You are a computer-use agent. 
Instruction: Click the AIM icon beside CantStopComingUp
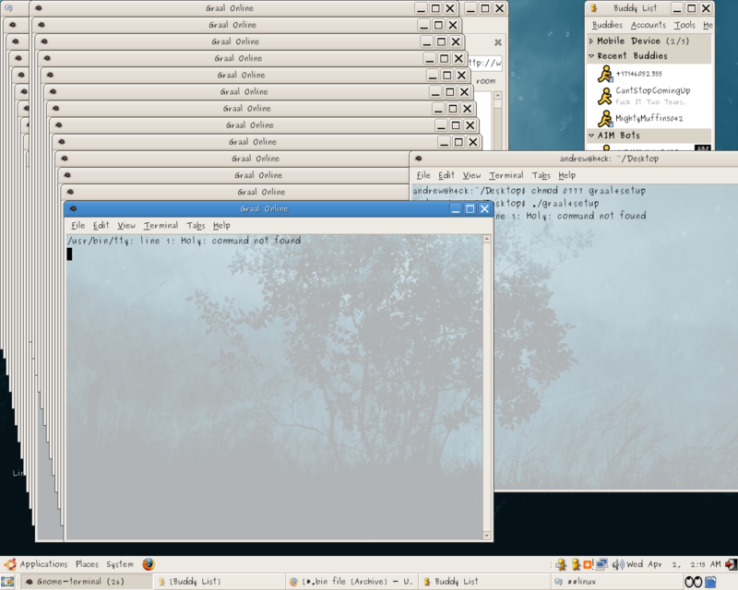pyautogui.click(x=605, y=96)
